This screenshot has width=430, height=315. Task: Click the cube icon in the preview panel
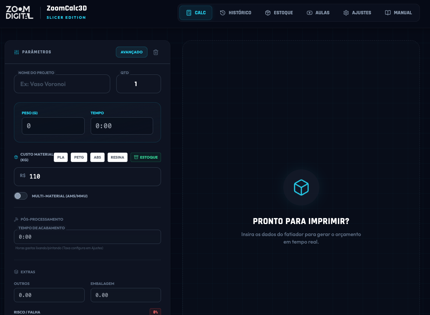click(301, 187)
